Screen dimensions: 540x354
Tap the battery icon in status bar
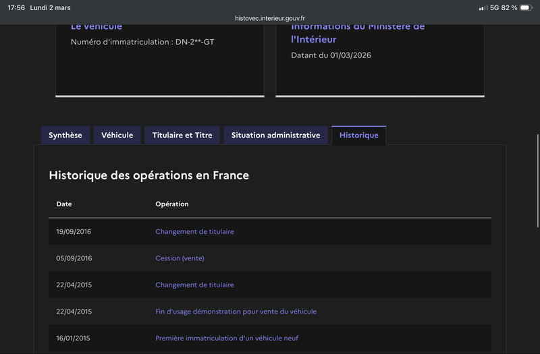pos(526,7)
